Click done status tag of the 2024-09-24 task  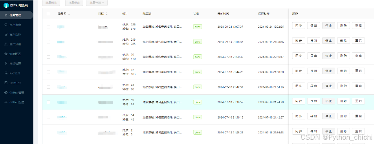tap(198, 27)
